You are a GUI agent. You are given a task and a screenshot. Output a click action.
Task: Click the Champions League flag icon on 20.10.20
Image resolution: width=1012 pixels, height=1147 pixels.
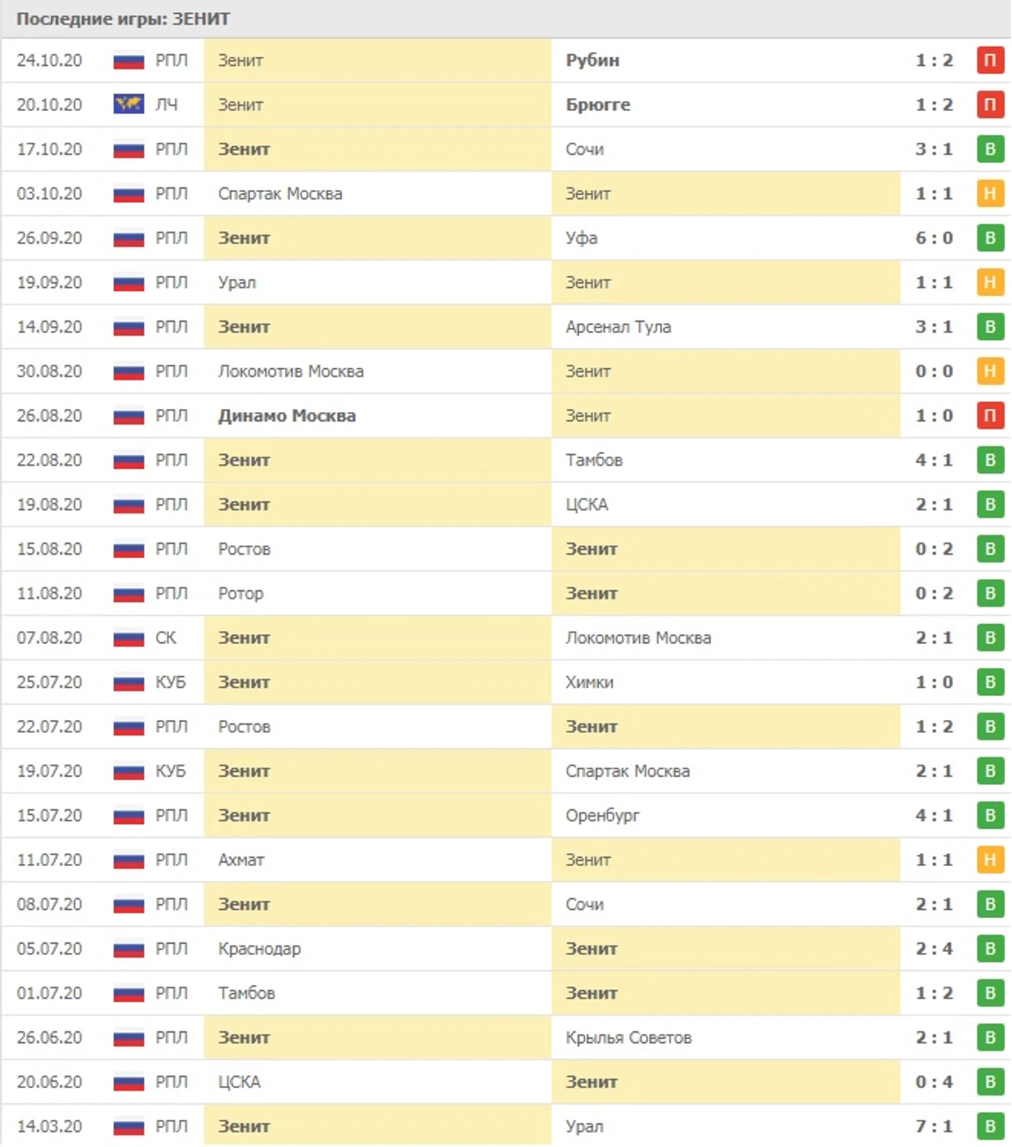(128, 104)
